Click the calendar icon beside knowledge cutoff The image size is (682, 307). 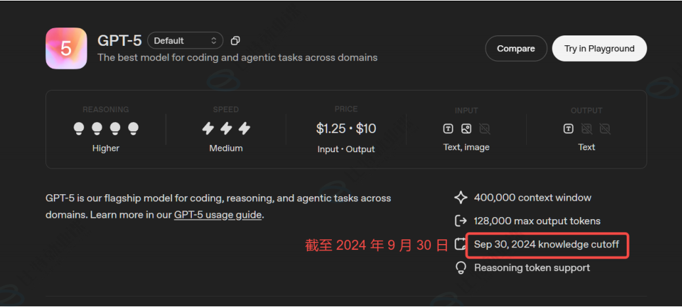coord(460,244)
